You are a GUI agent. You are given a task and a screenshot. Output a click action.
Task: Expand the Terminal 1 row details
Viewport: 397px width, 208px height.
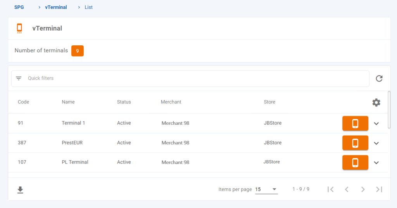tap(376, 124)
